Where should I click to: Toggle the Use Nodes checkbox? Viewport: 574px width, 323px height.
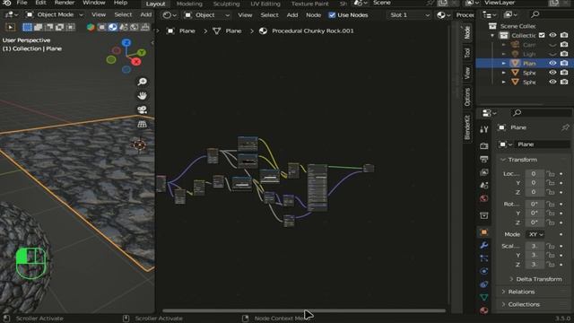pyautogui.click(x=332, y=15)
